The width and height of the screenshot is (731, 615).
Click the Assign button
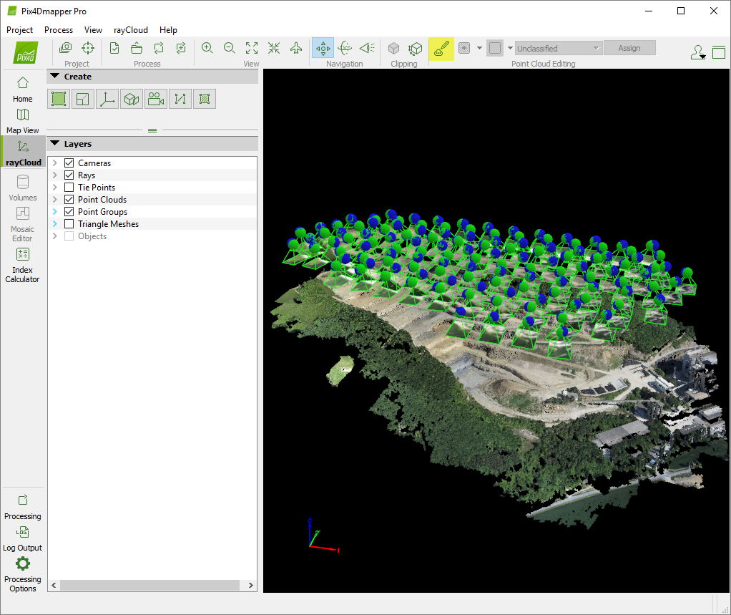(629, 47)
